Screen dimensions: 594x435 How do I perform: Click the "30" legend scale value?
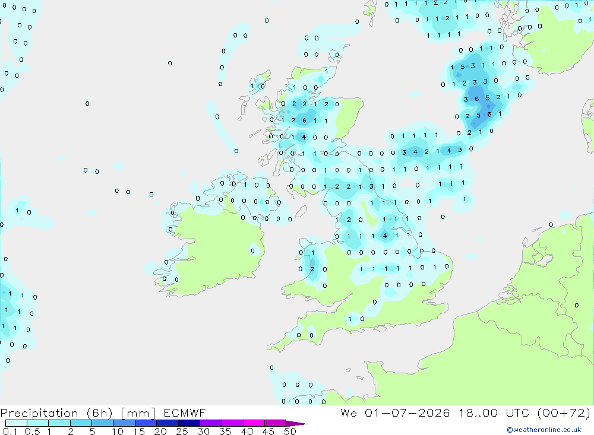tap(203, 431)
